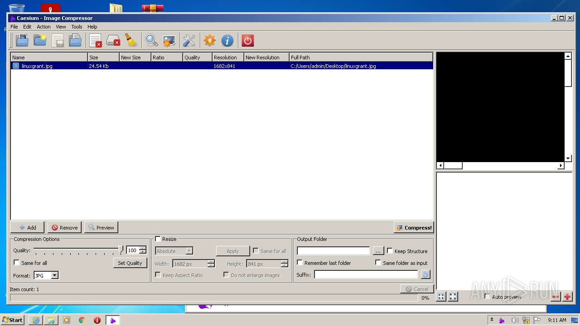The width and height of the screenshot is (580, 326).
Task: Sort by the Size column header
Action: [103, 58]
